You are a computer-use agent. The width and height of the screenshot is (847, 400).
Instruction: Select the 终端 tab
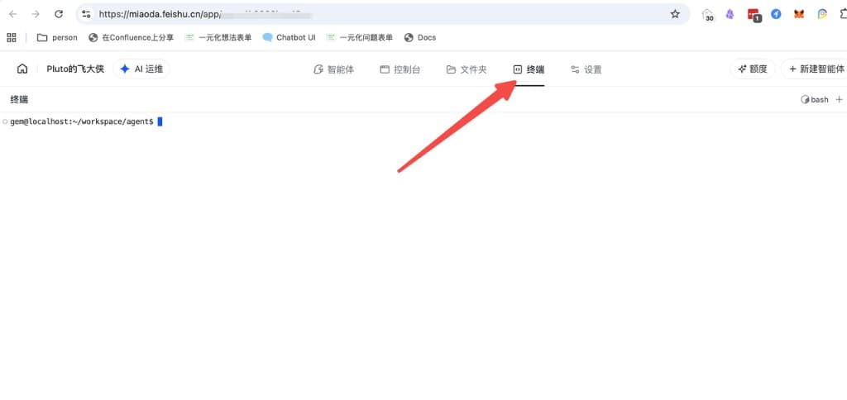pos(529,69)
